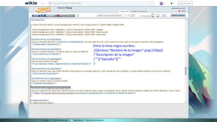Image resolution: width=217 pixels, height=122 pixels.
Task: Click 'Personalizar' in bottom toolbar
Action: [77, 120]
